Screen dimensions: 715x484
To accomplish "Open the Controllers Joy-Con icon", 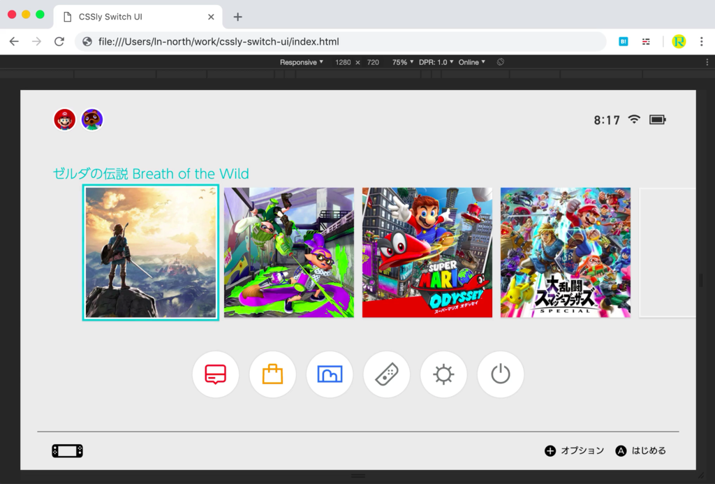I will (387, 374).
